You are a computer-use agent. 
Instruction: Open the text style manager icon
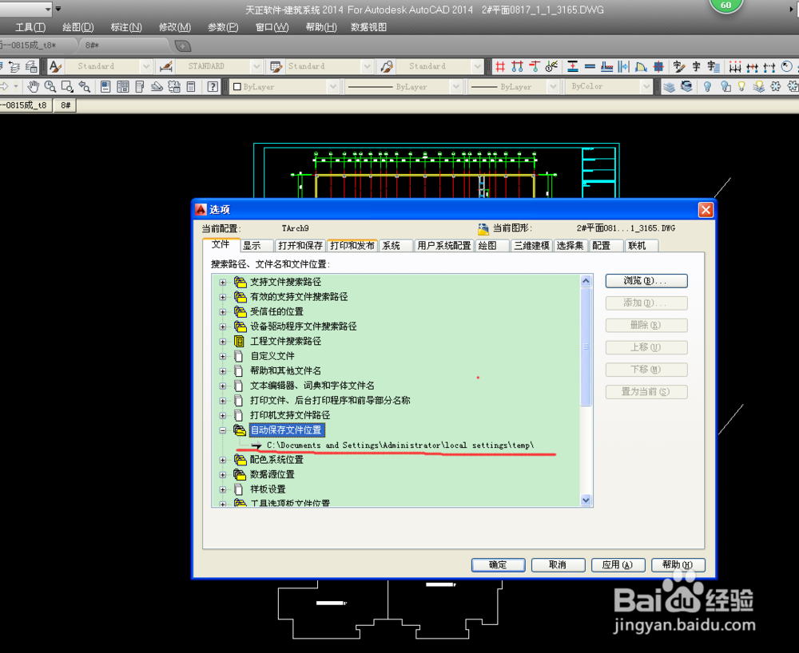[x=55, y=66]
